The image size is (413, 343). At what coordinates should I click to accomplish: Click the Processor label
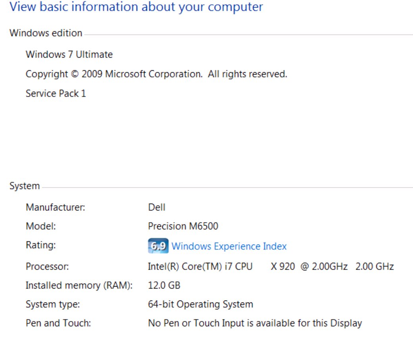(47, 267)
